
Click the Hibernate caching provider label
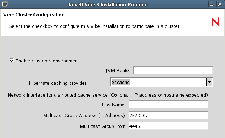pyautogui.click(x=58, y=83)
